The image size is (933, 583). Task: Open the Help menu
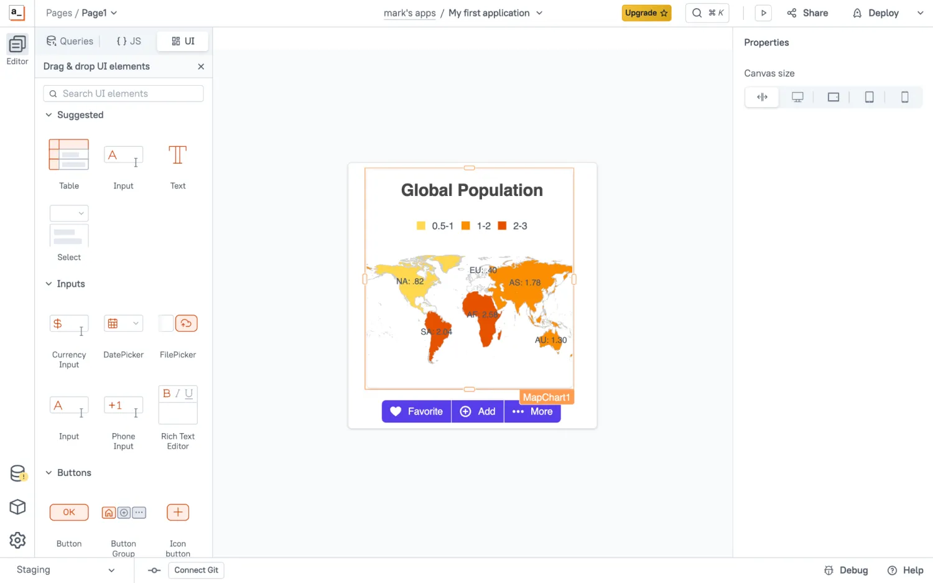[x=906, y=571]
